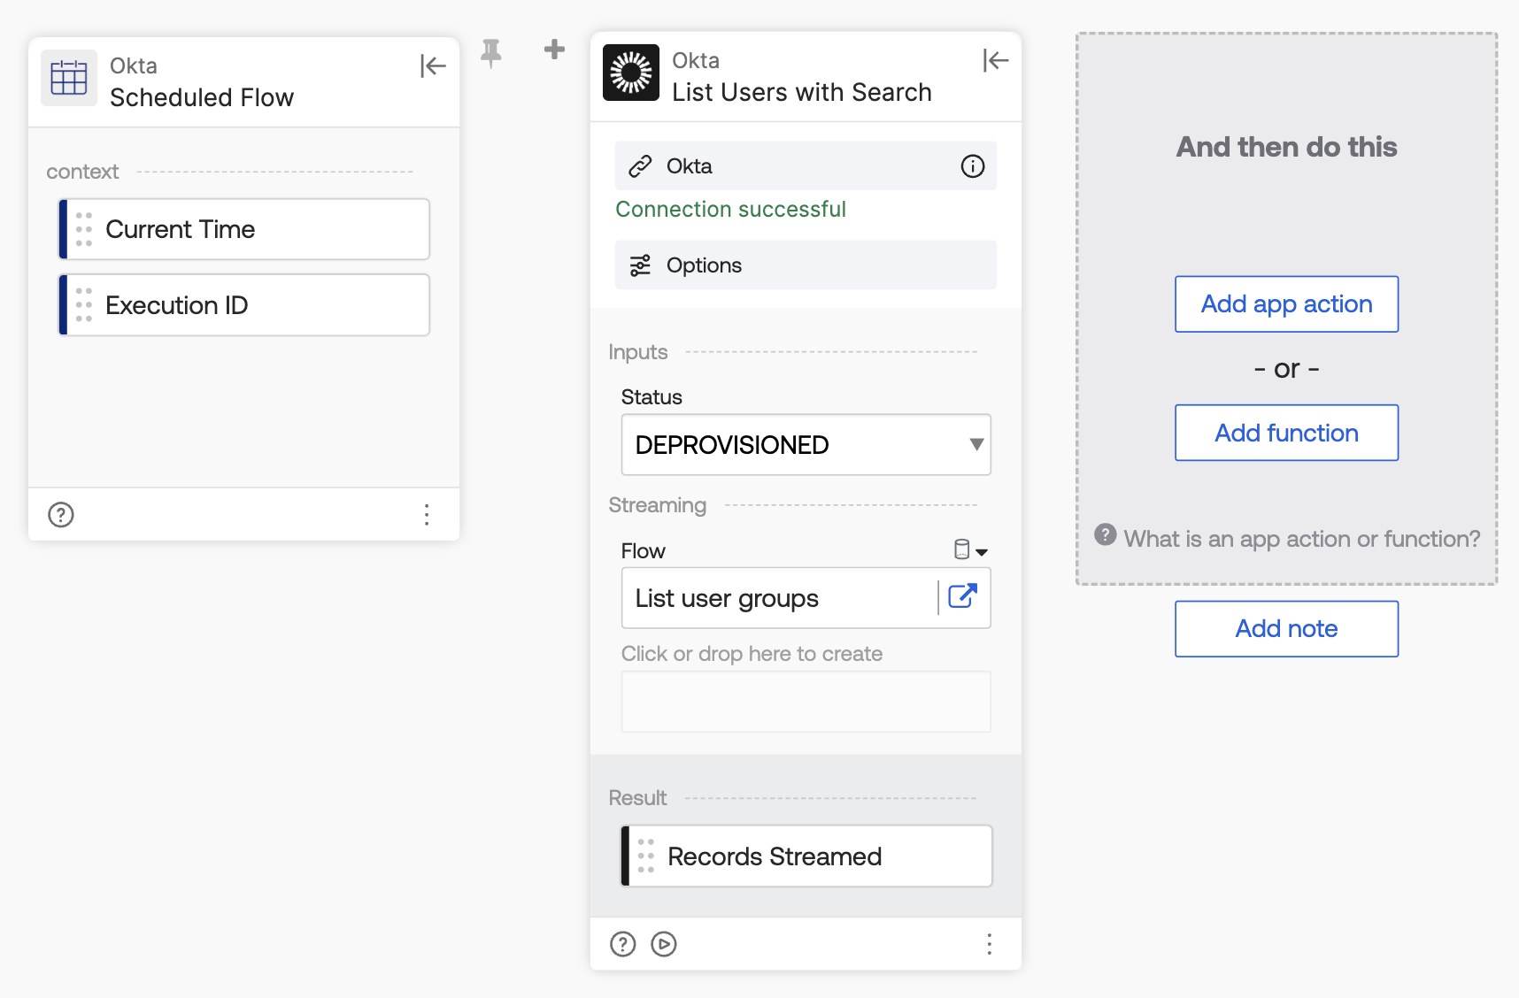Click the plus icon between cards
The image size is (1519, 998).
pos(554,49)
